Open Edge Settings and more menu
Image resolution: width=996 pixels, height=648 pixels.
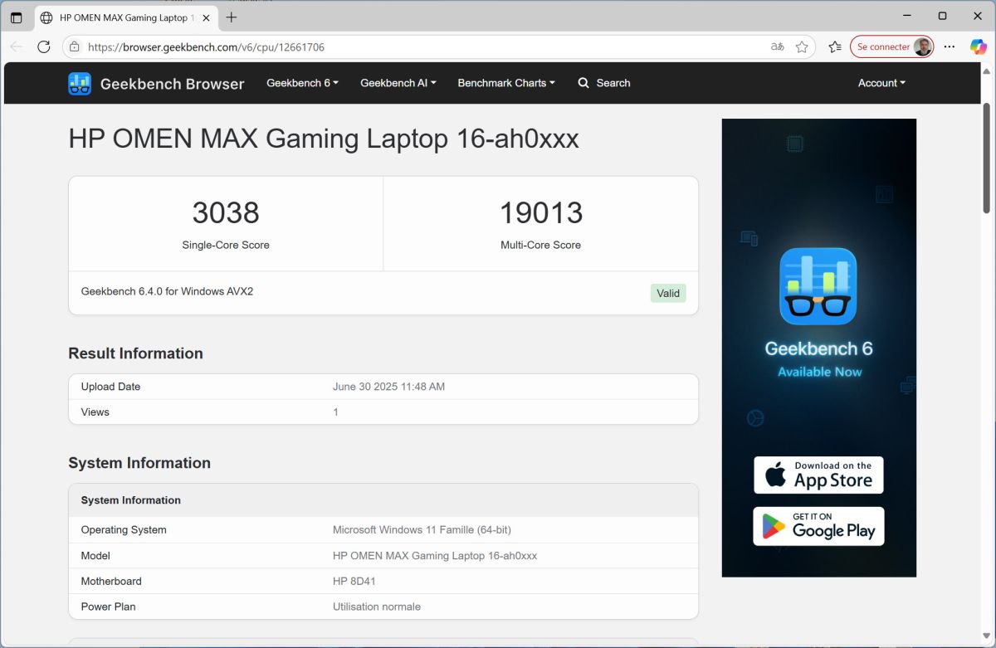click(x=950, y=47)
